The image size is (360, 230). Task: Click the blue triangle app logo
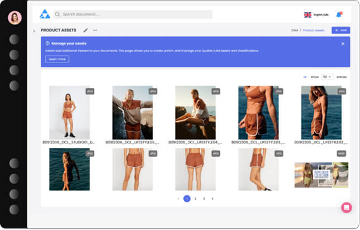45,14
